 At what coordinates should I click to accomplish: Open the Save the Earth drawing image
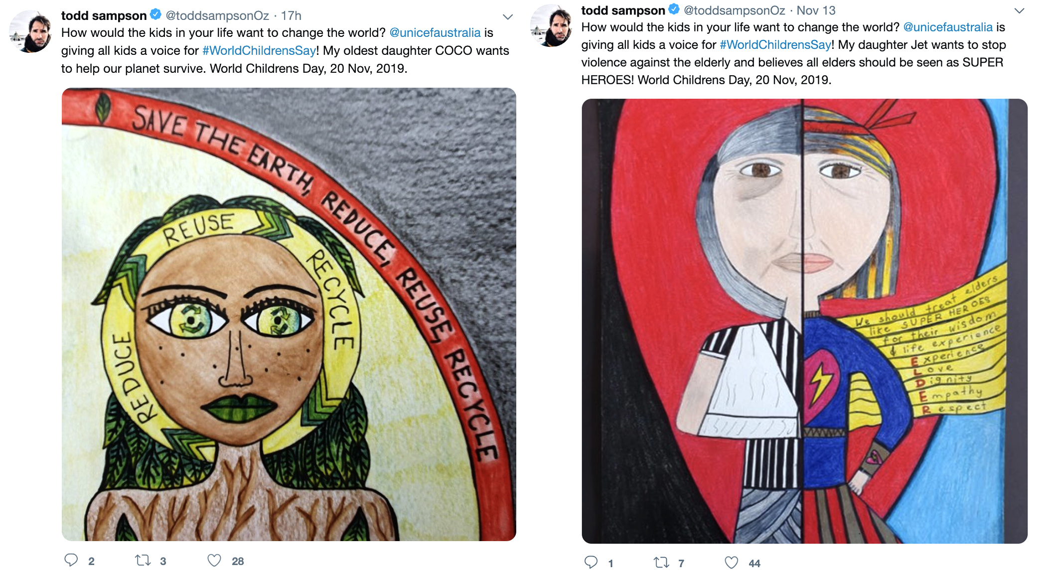[x=289, y=314]
